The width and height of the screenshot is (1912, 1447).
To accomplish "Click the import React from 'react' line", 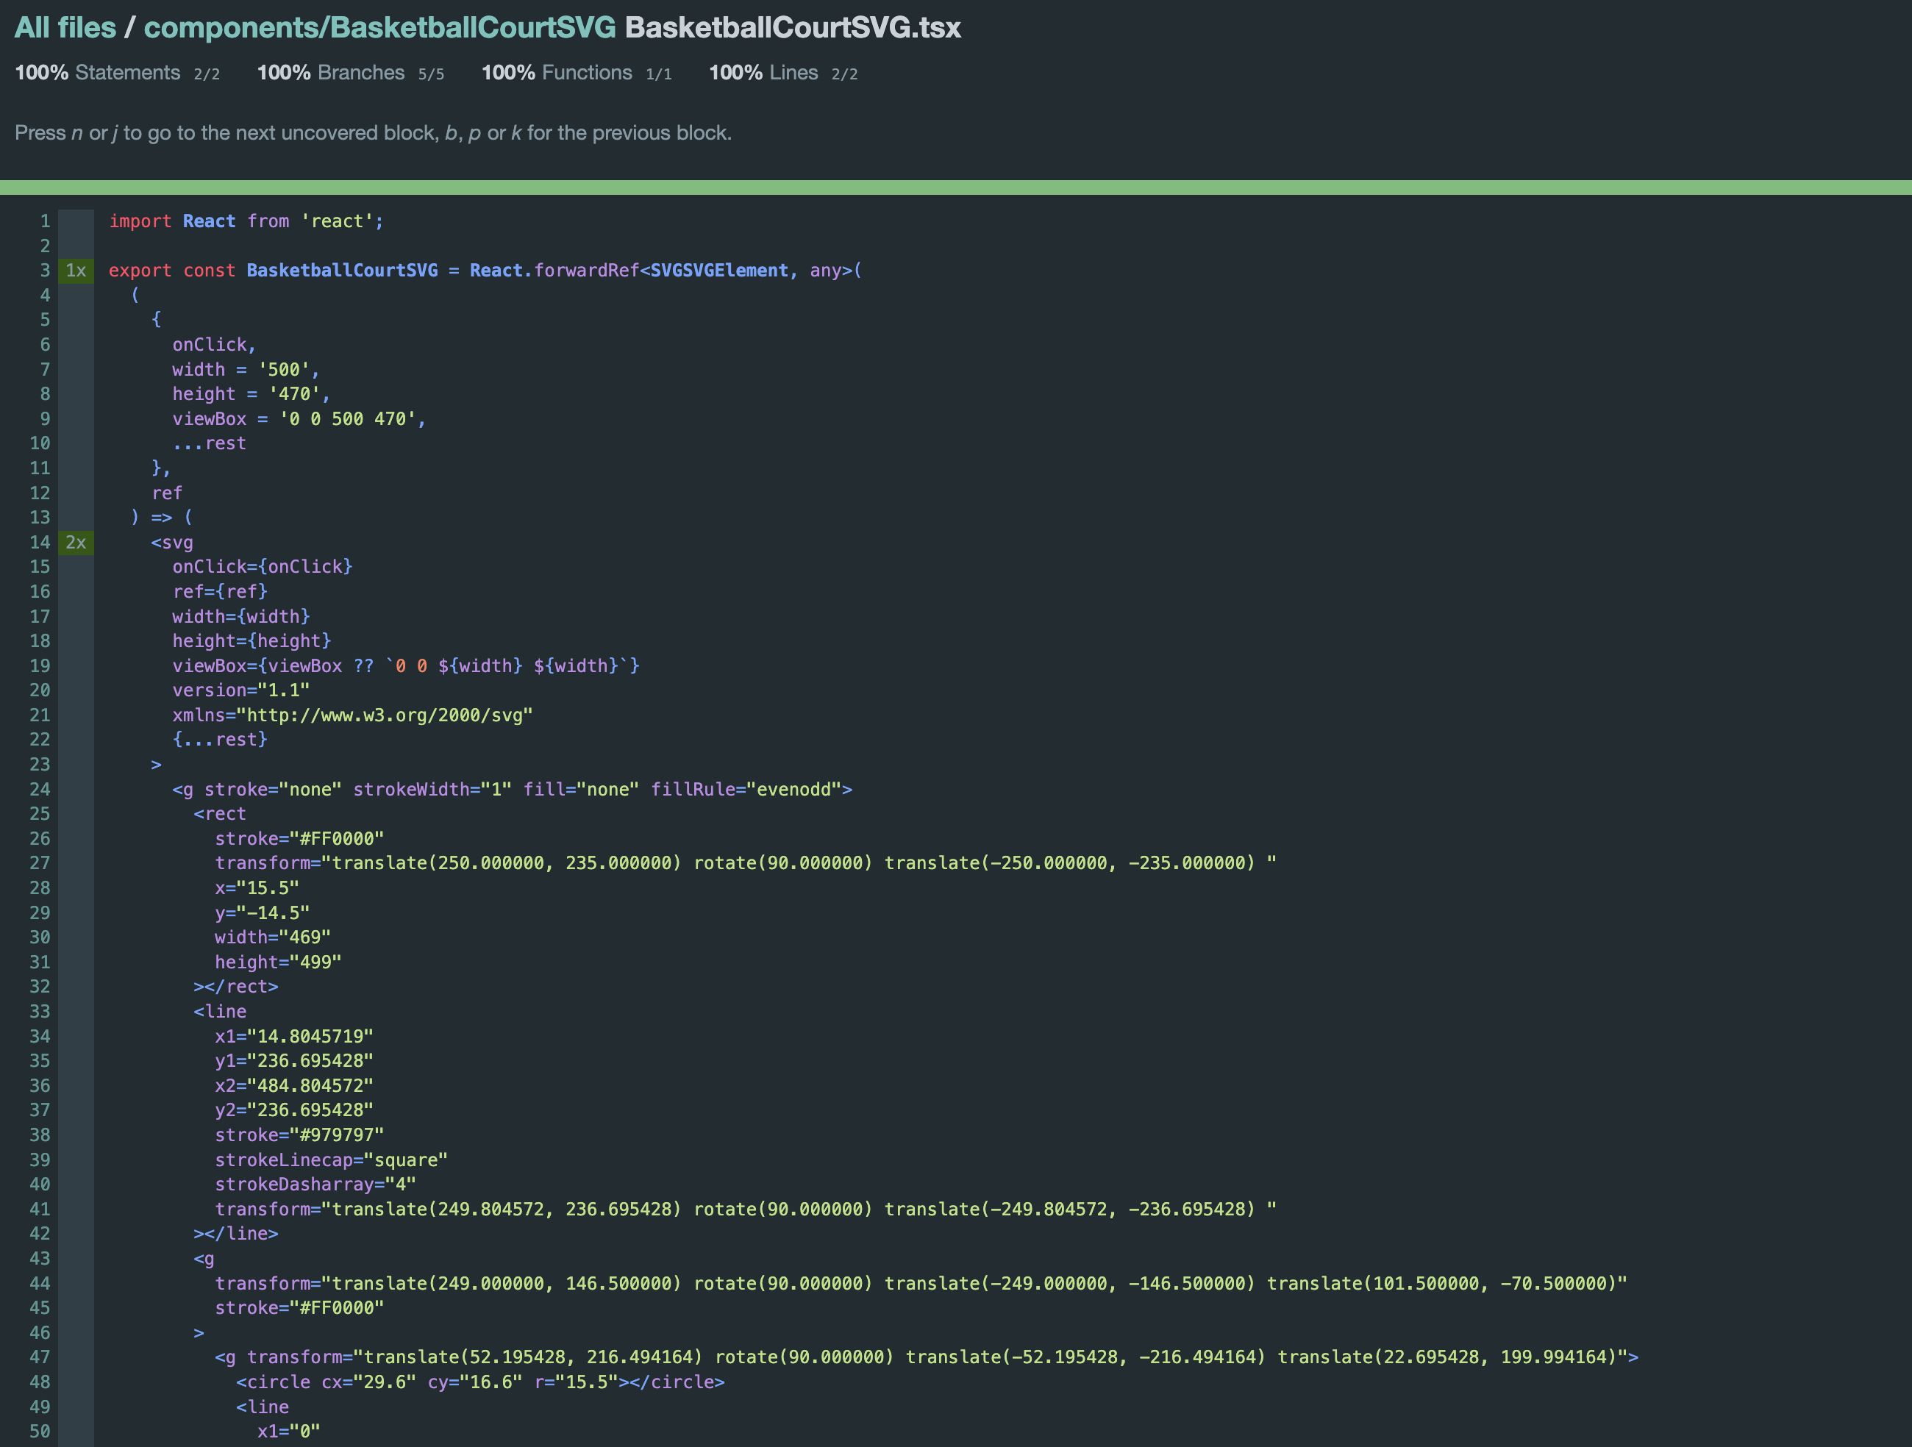I will [246, 221].
